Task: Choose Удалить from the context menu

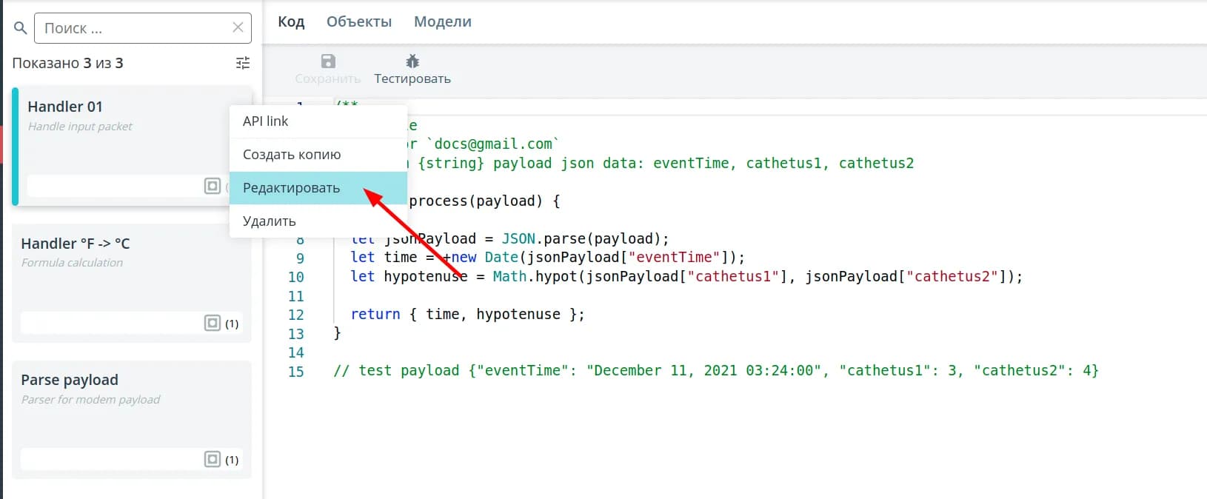Action: tap(270, 221)
